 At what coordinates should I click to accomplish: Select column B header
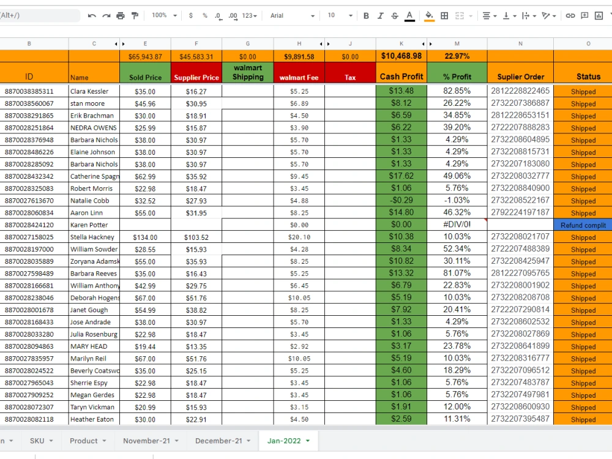(x=29, y=43)
